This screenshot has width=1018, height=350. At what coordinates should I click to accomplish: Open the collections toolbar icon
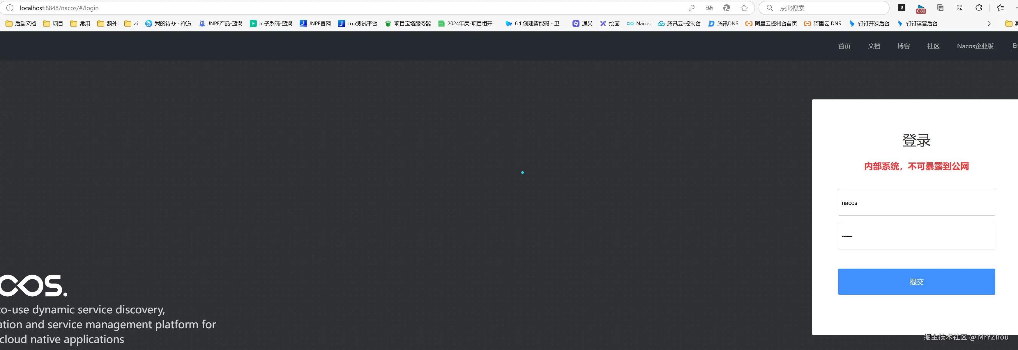940,8
